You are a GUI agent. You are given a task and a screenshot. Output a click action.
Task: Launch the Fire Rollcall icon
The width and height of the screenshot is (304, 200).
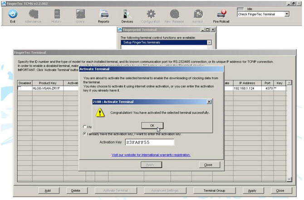click(x=221, y=14)
